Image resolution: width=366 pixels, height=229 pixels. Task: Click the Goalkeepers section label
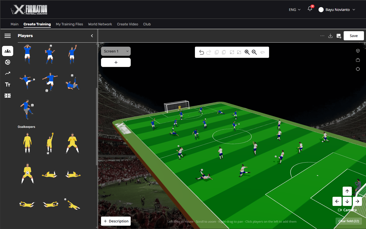pos(26,127)
